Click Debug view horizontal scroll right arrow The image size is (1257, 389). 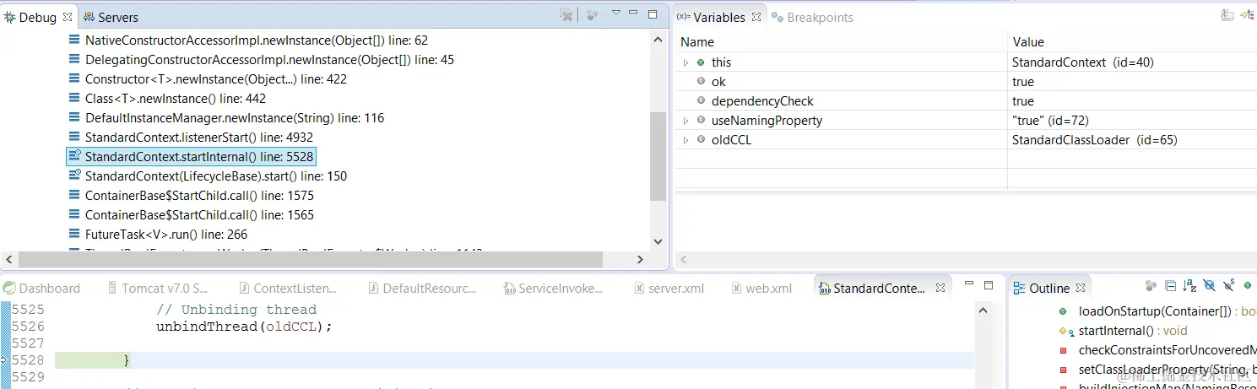click(640, 260)
